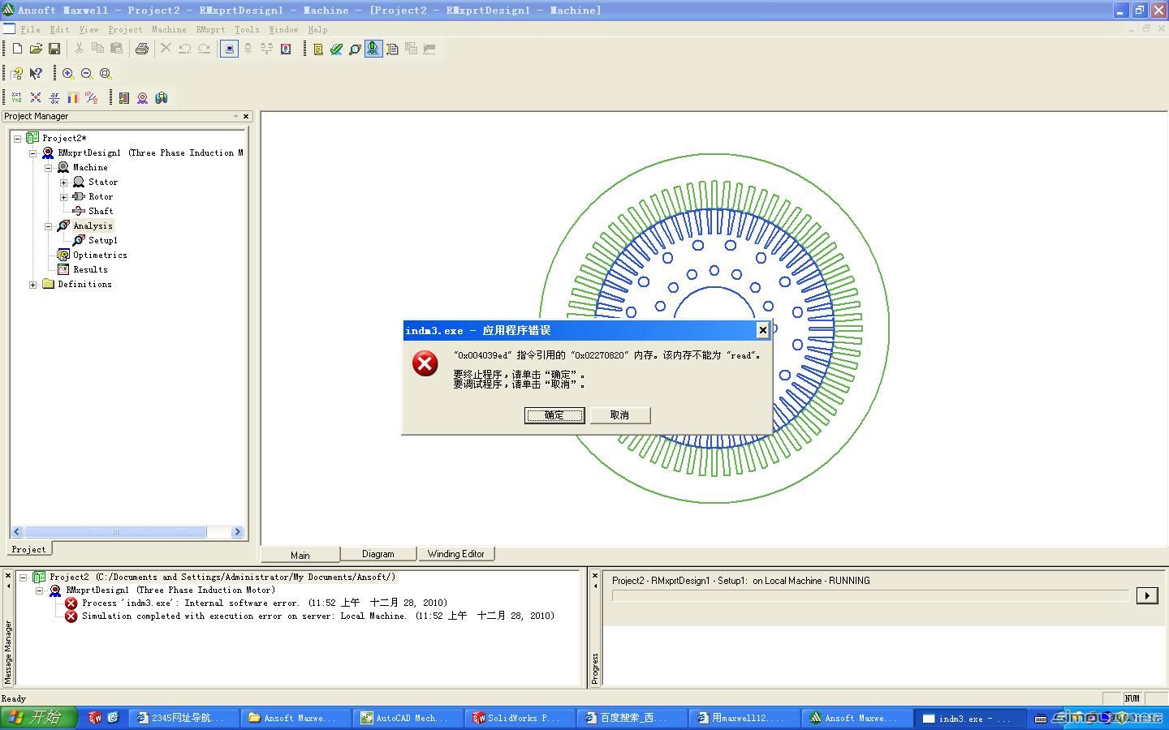The height and width of the screenshot is (730, 1169).
Task: Open SolidWorks taskbar item
Action: click(520, 718)
